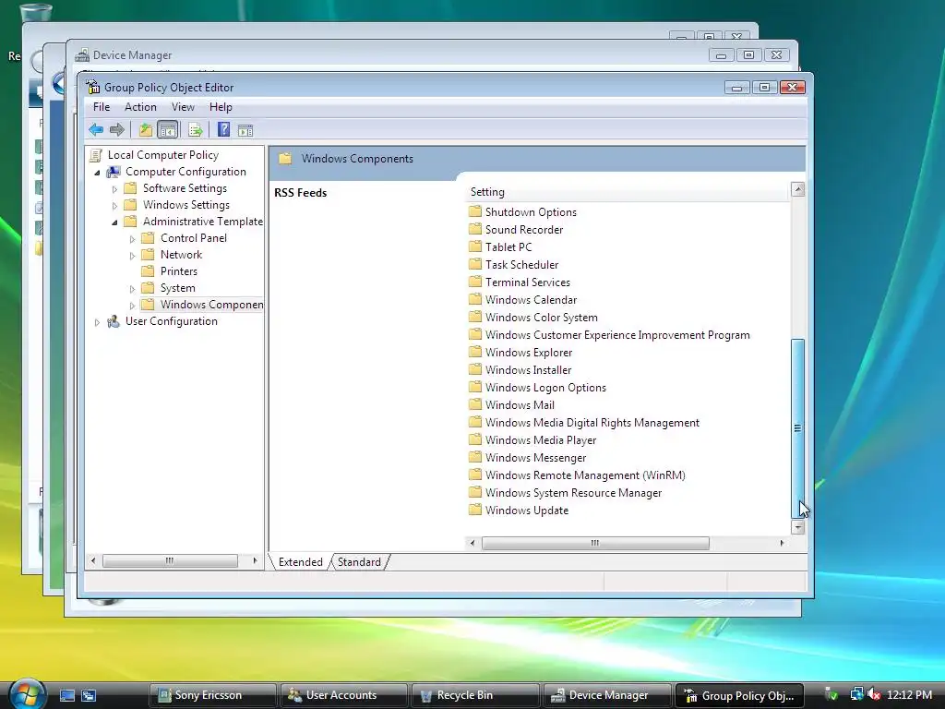Click the volume muted tray icon
Screen dimensions: 945x709
pos(874,695)
